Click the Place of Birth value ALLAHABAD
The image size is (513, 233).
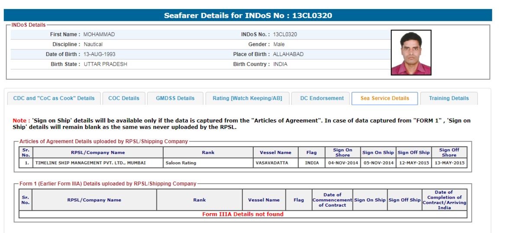tap(288, 54)
